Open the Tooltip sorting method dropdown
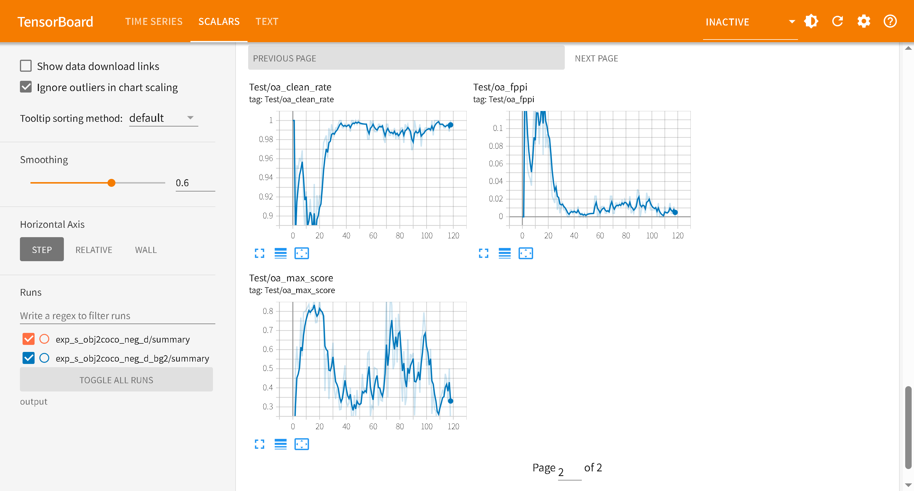 [x=163, y=118]
